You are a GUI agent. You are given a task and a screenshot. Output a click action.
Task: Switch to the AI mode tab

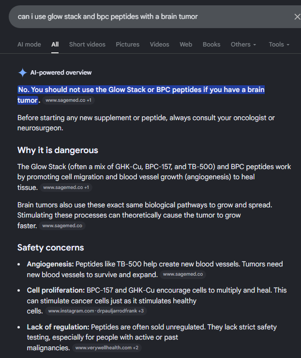[29, 44]
